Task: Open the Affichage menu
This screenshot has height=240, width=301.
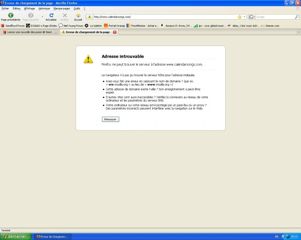Action: [29, 8]
